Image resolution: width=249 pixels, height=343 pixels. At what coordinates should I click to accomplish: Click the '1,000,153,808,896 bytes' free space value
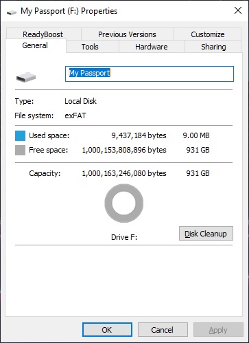point(124,150)
